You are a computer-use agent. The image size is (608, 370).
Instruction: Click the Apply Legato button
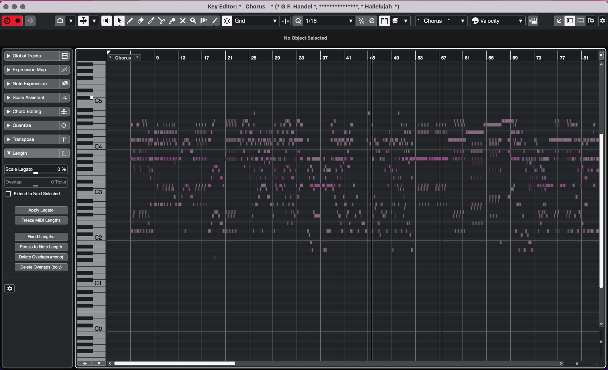41,210
